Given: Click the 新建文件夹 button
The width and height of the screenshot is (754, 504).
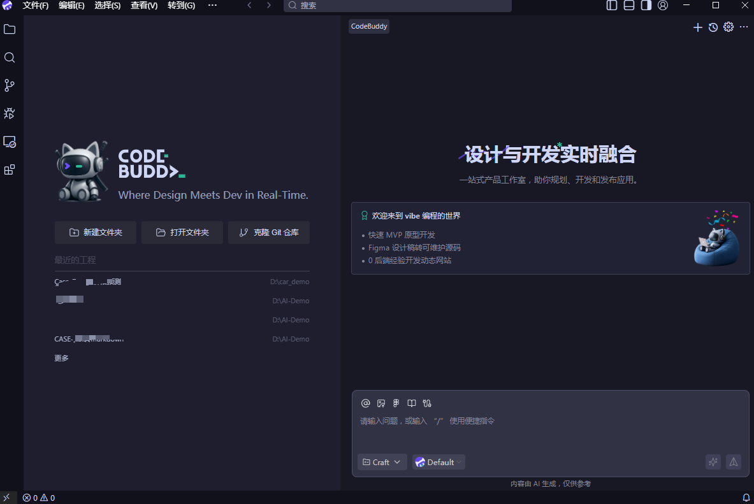Looking at the screenshot, I should tap(95, 233).
